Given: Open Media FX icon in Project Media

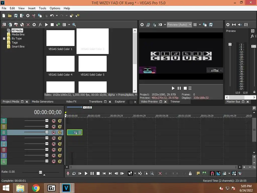Looking at the screenshot, I should coord(40,25).
